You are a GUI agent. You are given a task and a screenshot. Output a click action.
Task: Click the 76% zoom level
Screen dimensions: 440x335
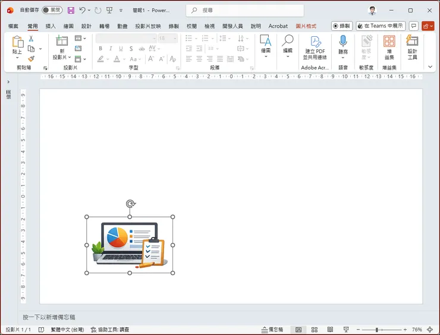tap(417, 330)
